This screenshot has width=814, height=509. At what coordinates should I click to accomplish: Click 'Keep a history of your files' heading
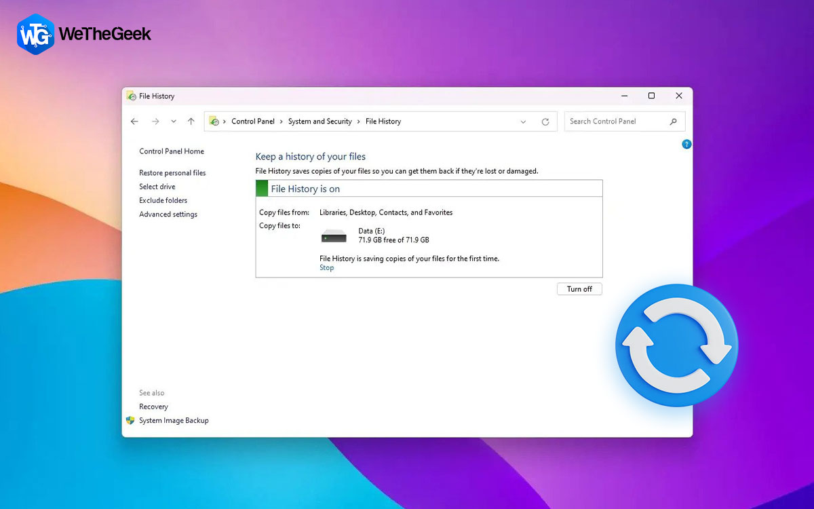click(x=311, y=157)
